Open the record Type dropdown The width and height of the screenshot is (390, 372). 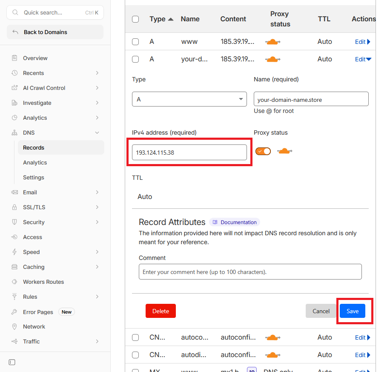189,99
